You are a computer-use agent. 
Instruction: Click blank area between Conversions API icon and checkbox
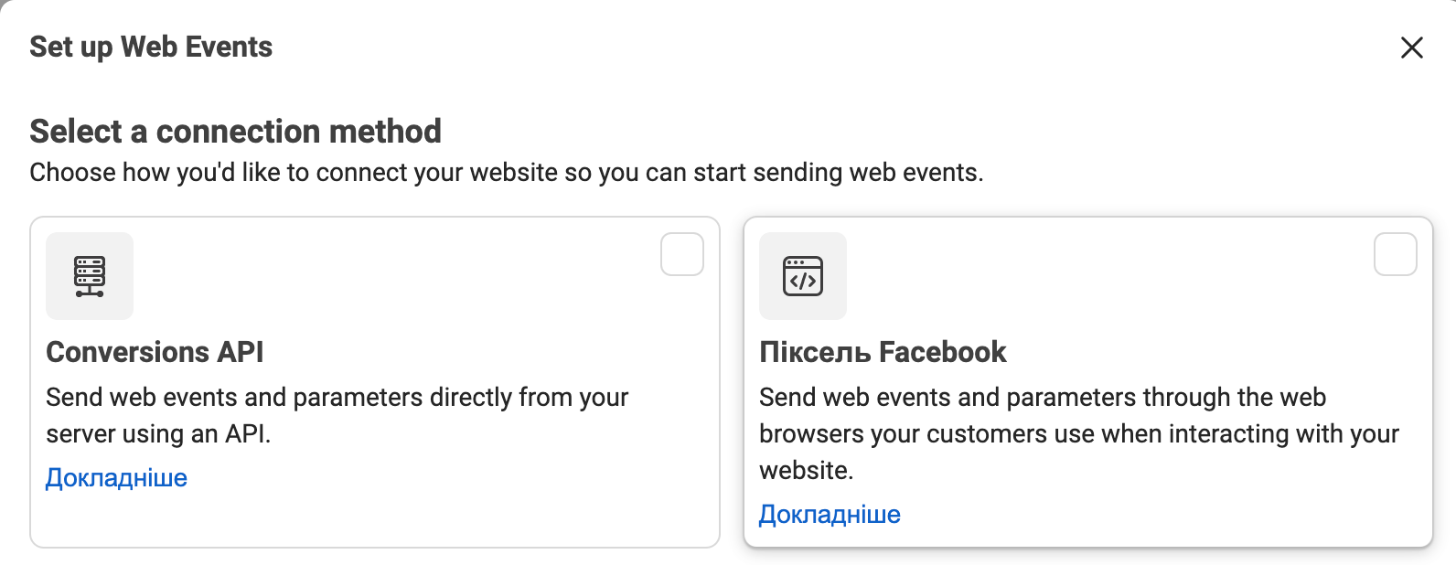pos(393,274)
